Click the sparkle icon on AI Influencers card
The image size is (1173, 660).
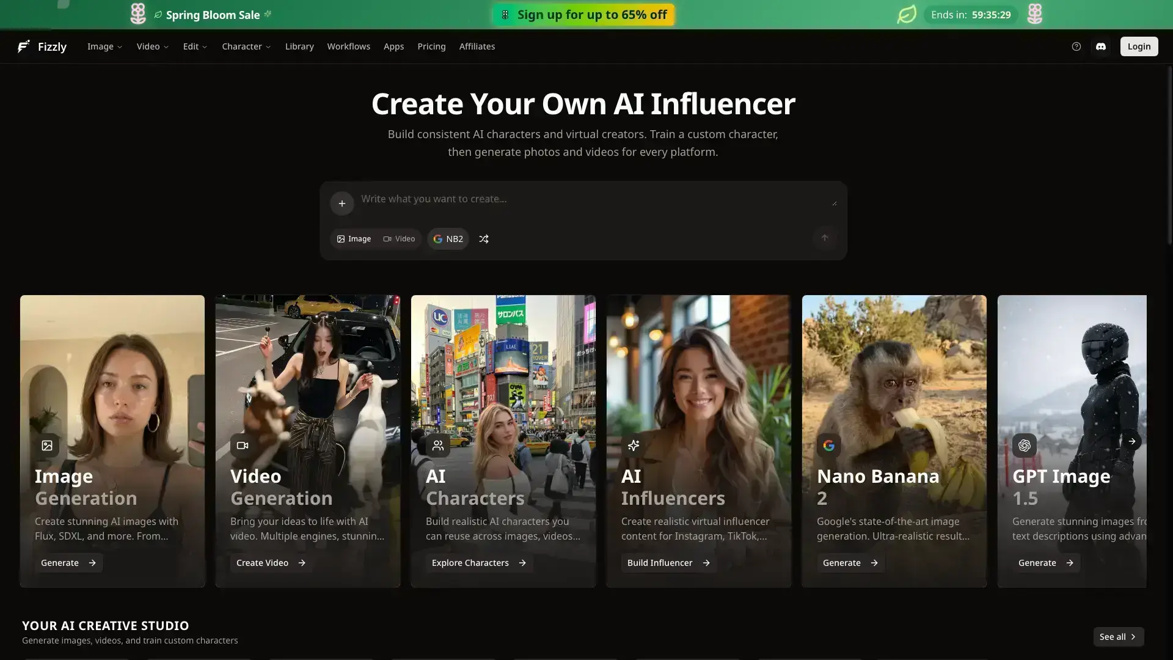[x=634, y=446]
